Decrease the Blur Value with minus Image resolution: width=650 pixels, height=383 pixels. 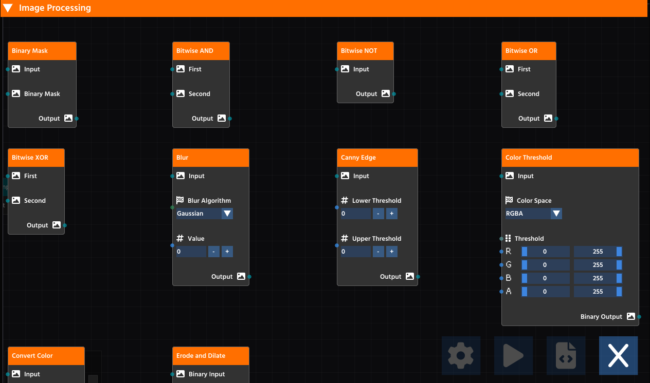pos(213,252)
